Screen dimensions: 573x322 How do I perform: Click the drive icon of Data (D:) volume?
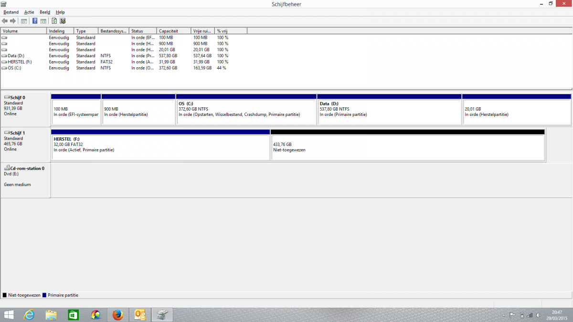pos(4,56)
